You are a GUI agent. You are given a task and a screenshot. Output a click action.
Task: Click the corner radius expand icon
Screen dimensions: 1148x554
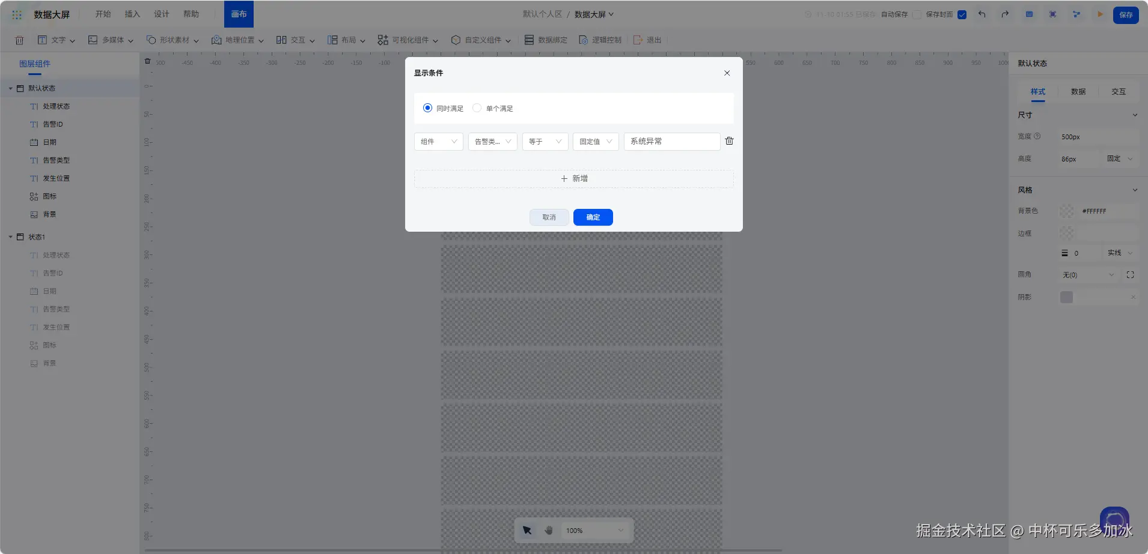click(1130, 275)
